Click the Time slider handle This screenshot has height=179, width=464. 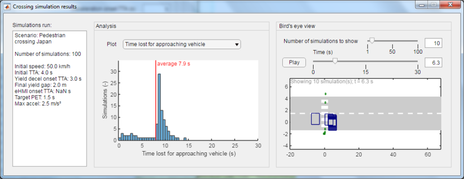(x=335, y=61)
